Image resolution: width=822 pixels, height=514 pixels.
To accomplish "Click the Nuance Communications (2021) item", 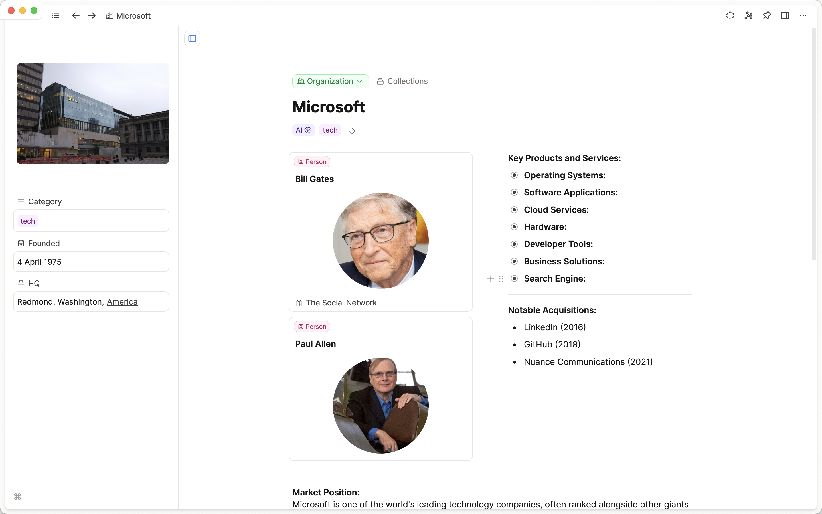I will click(588, 362).
